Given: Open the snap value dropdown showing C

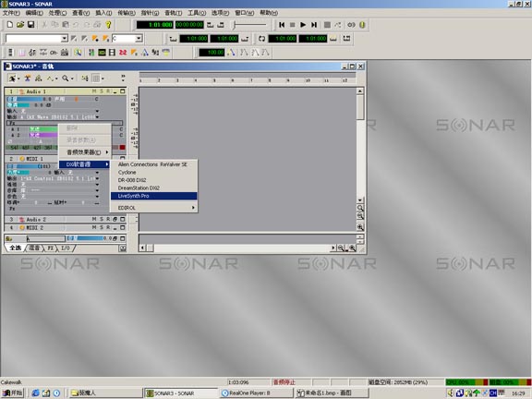Looking at the screenshot, I should (139, 39).
